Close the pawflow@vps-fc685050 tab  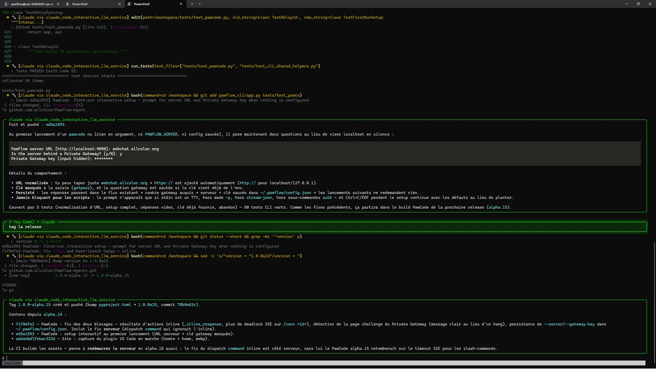pos(58,4)
